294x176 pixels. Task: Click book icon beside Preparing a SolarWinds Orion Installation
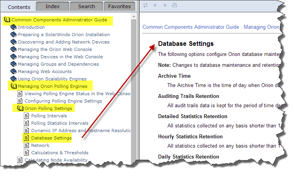(x=14, y=35)
